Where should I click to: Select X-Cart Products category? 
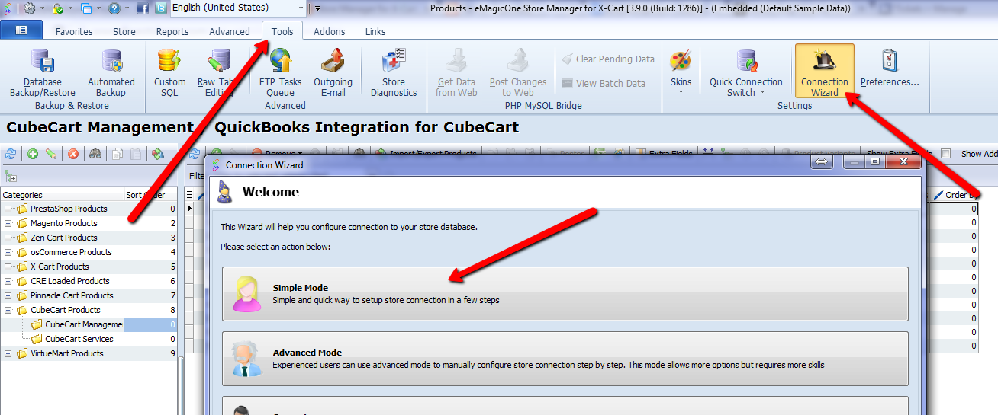60,267
